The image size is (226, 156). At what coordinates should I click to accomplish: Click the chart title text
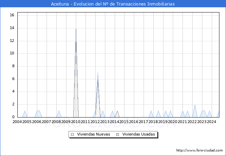tap(113, 4)
